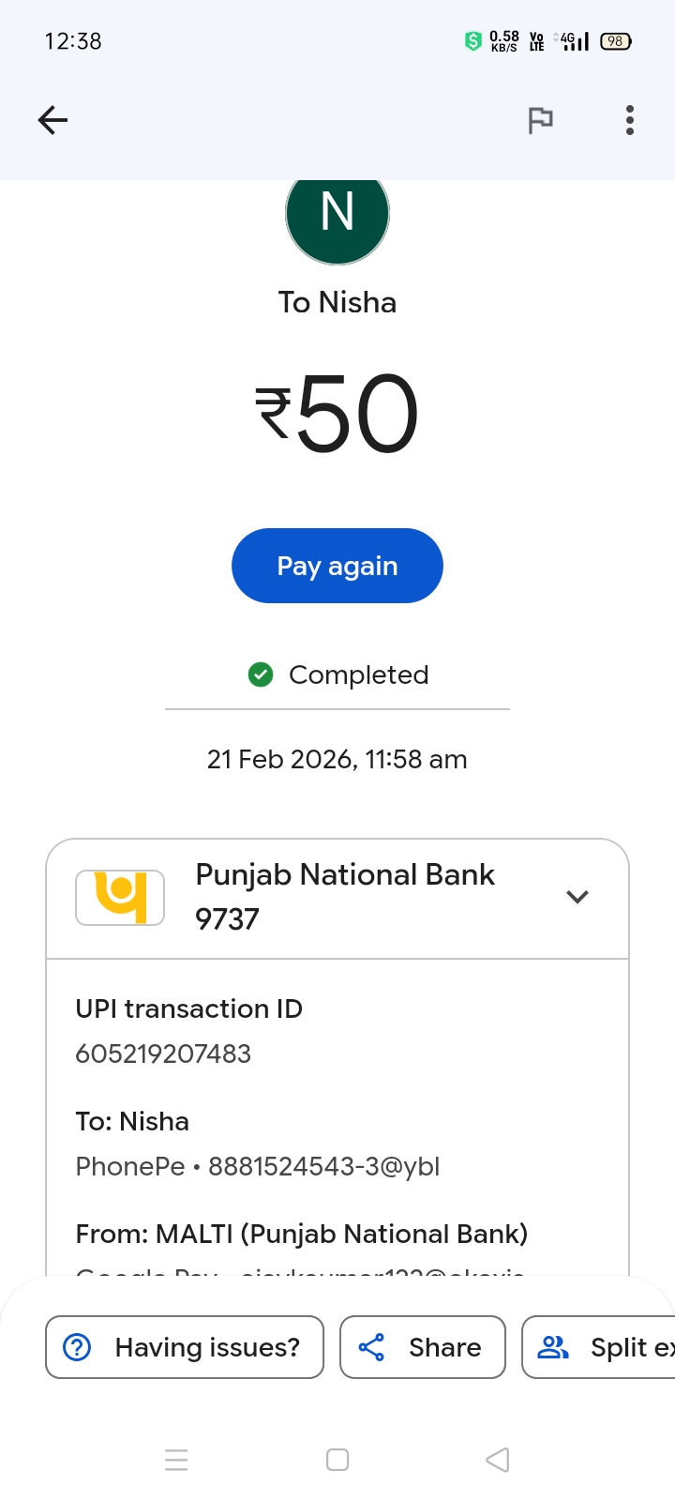Tap the PhonePe UPI address text

pyautogui.click(x=258, y=1166)
